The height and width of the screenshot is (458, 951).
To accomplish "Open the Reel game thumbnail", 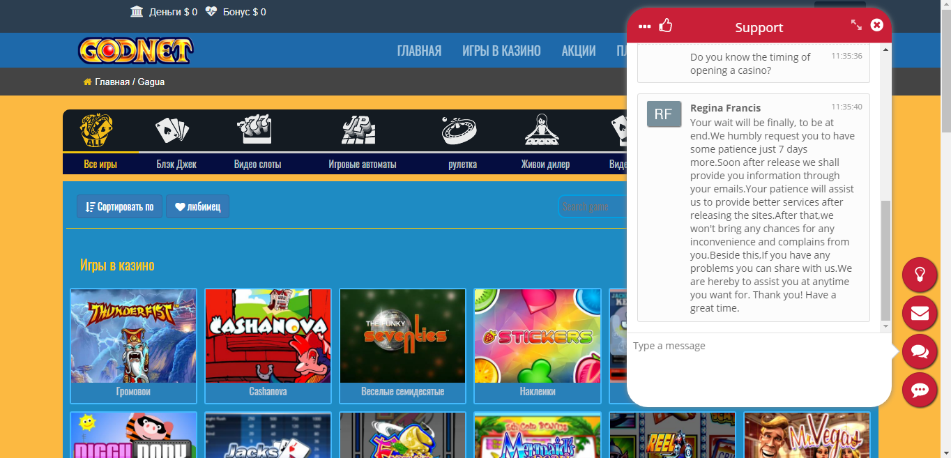I will [x=672, y=435].
